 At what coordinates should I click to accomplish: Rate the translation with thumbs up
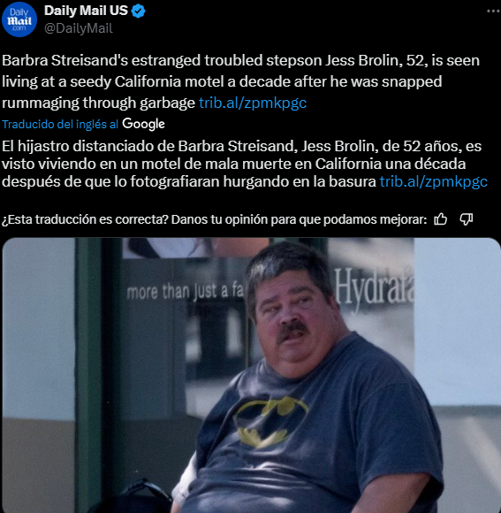click(x=440, y=219)
